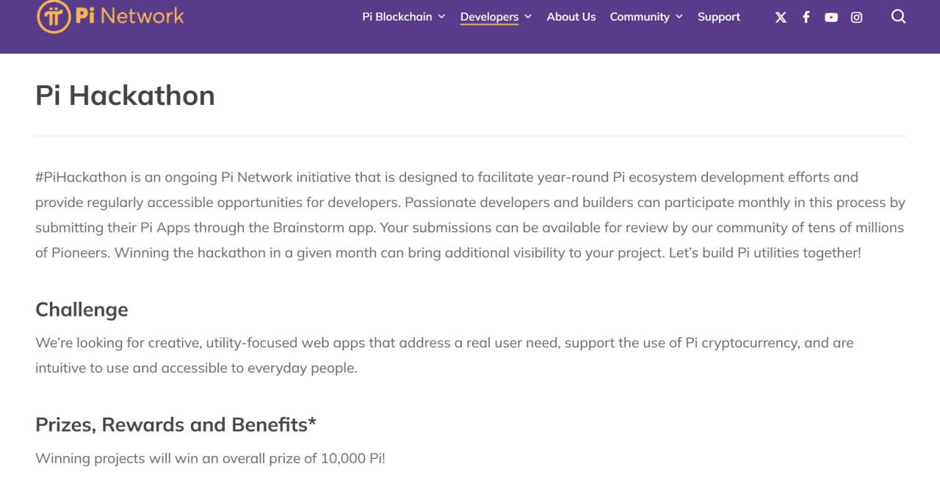Expand the Developers dropdown chevron
Screen dimensions: 940x492
click(x=528, y=16)
